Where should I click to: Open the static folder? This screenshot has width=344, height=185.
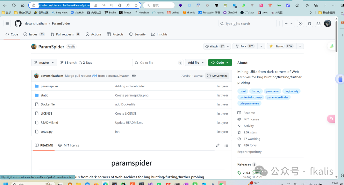point(44,95)
